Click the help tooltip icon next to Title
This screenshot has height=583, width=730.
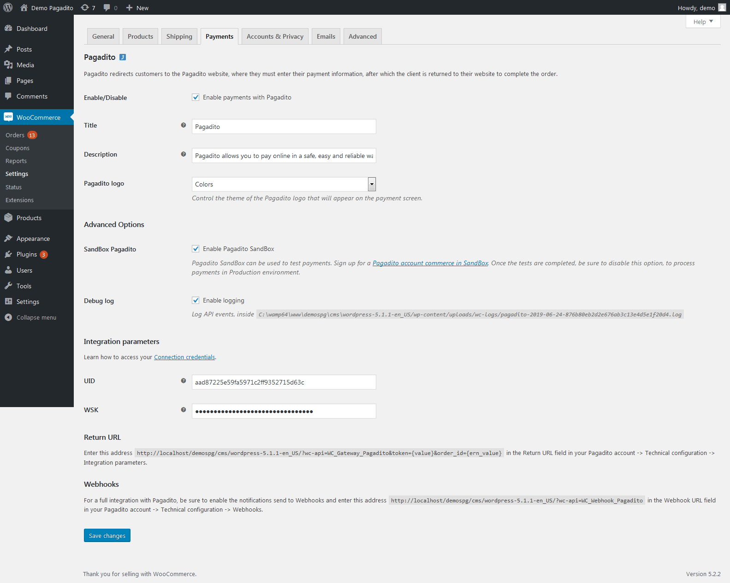click(x=184, y=125)
